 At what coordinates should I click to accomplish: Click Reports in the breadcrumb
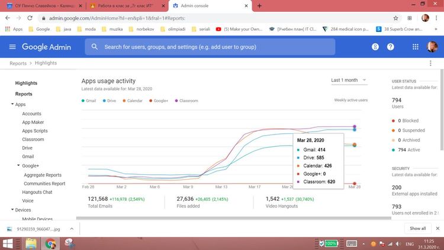tap(18, 63)
